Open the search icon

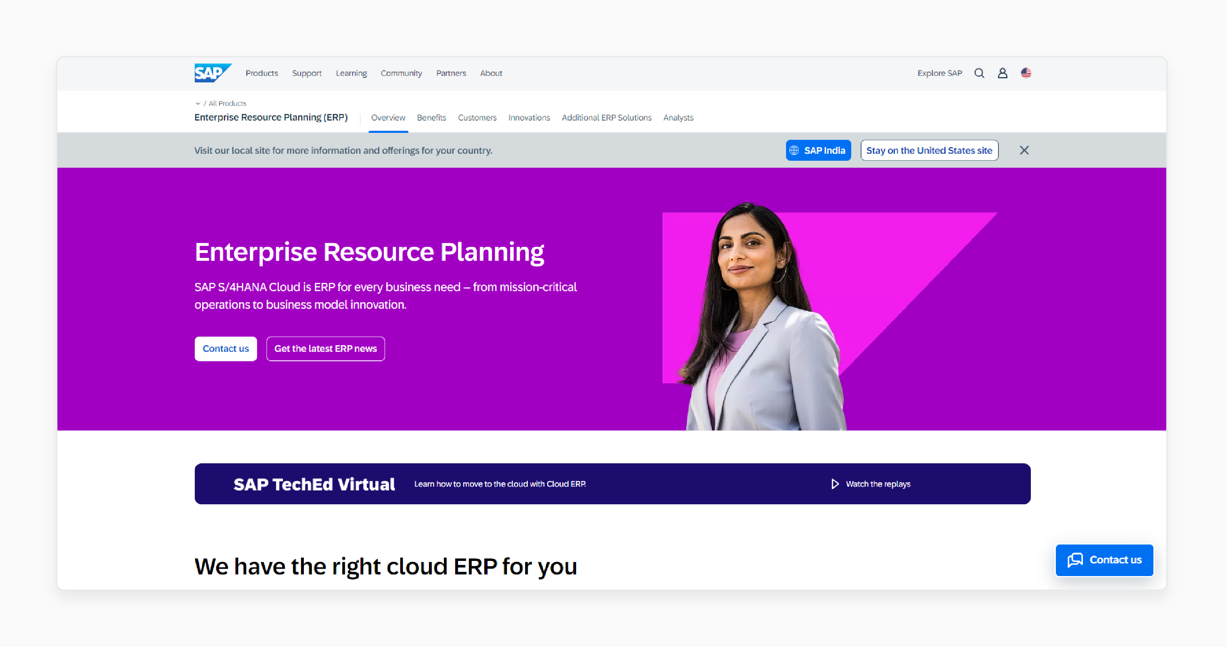[x=980, y=73]
